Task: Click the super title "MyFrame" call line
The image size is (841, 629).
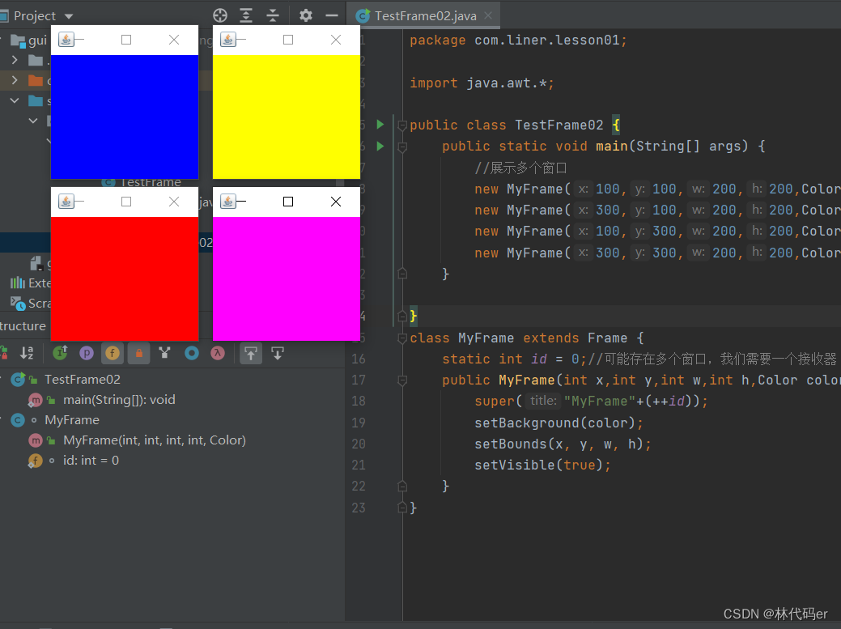Action: tap(591, 401)
